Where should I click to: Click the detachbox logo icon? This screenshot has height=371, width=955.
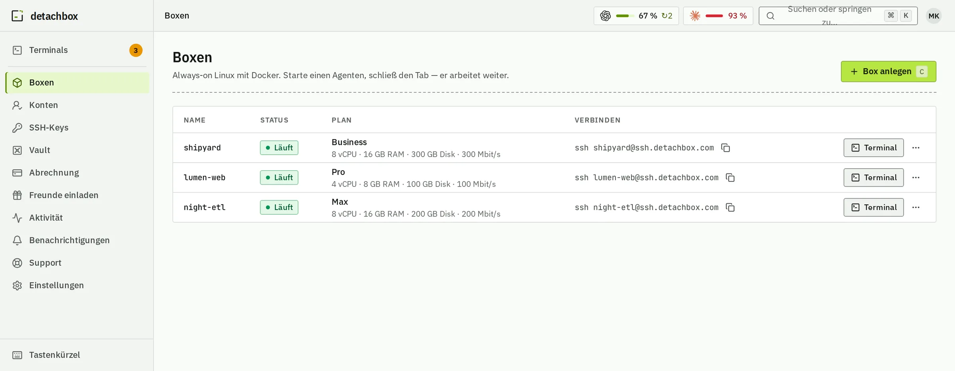coord(17,16)
